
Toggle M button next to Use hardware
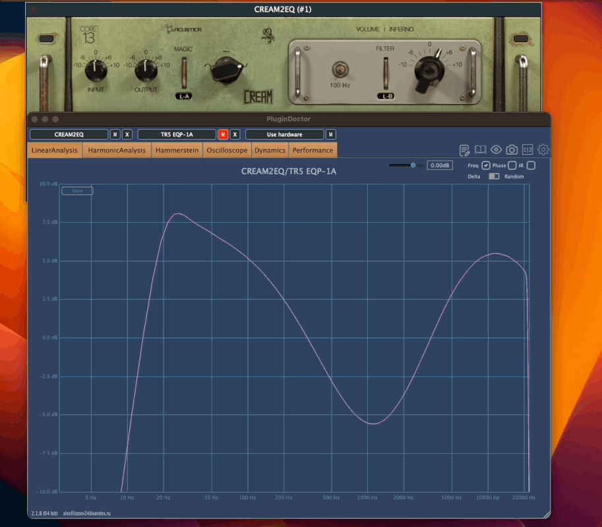pyautogui.click(x=330, y=134)
